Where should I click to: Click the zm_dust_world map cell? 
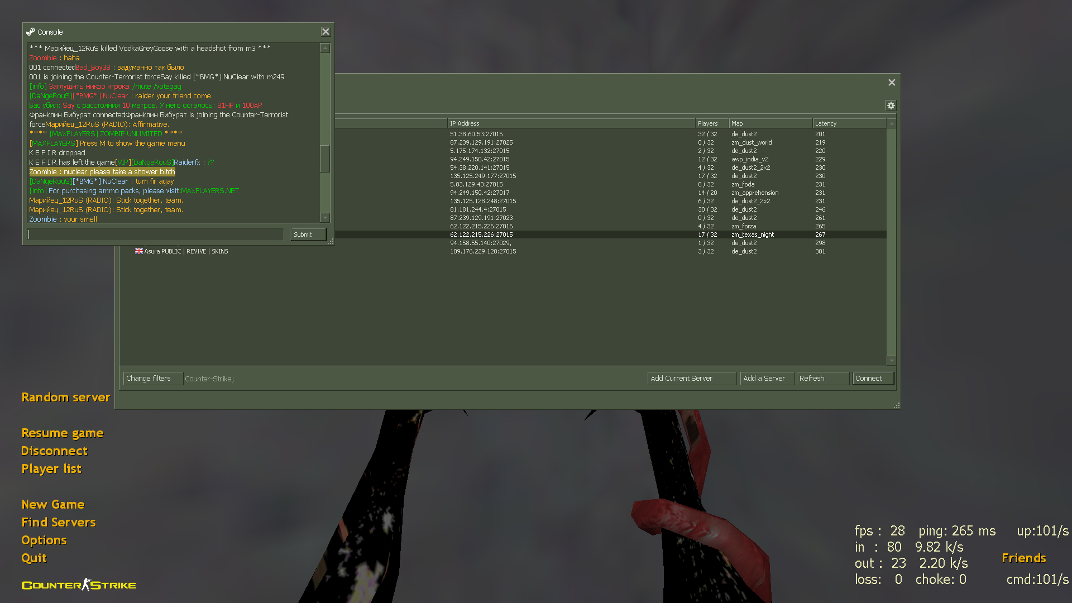pyautogui.click(x=752, y=142)
